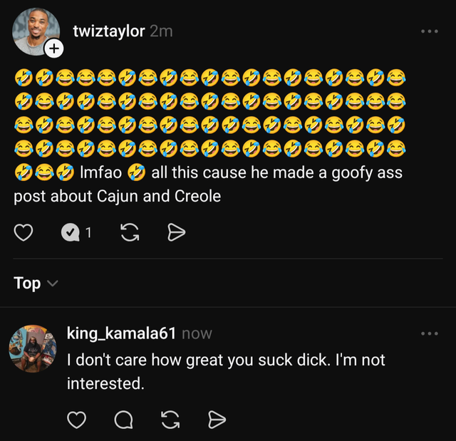The width and height of the screenshot is (456, 441).
Task: Like king_kamala61's reply
Action: (76, 421)
